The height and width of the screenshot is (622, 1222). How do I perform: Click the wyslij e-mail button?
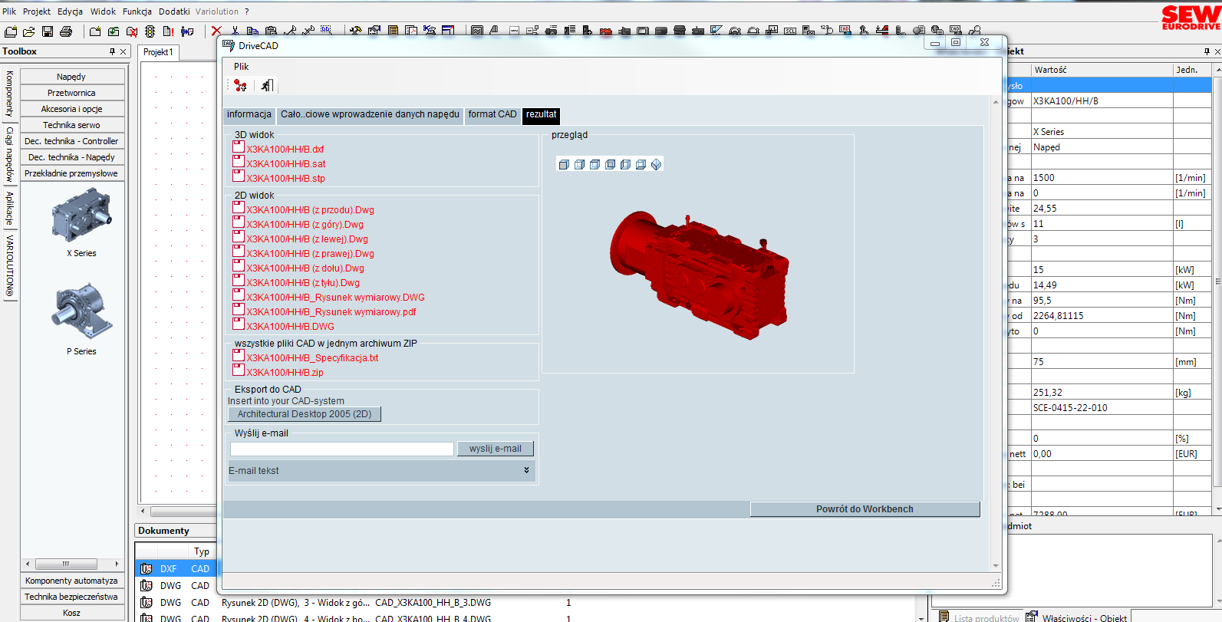[x=496, y=449]
